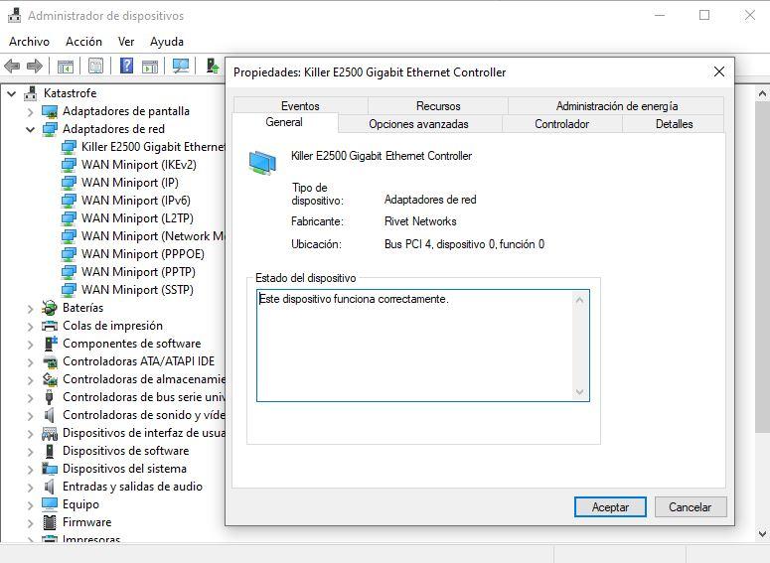Expand Adaptadores de pantalla
Image resolution: width=770 pixels, height=563 pixels.
(31, 112)
